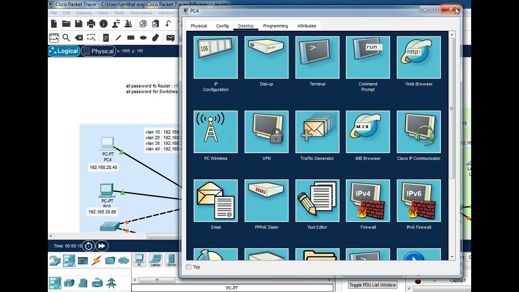Pick the Server device from palette
519x292 pixels.
point(172,260)
